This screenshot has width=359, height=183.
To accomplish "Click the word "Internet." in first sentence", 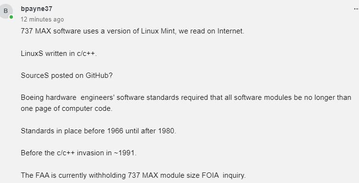I will point(231,31).
